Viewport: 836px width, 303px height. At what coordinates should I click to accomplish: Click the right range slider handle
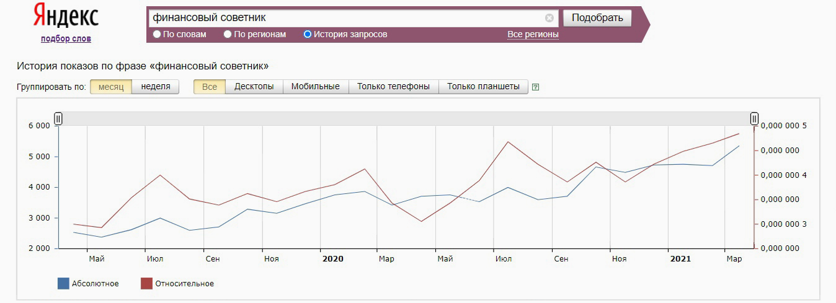(754, 118)
